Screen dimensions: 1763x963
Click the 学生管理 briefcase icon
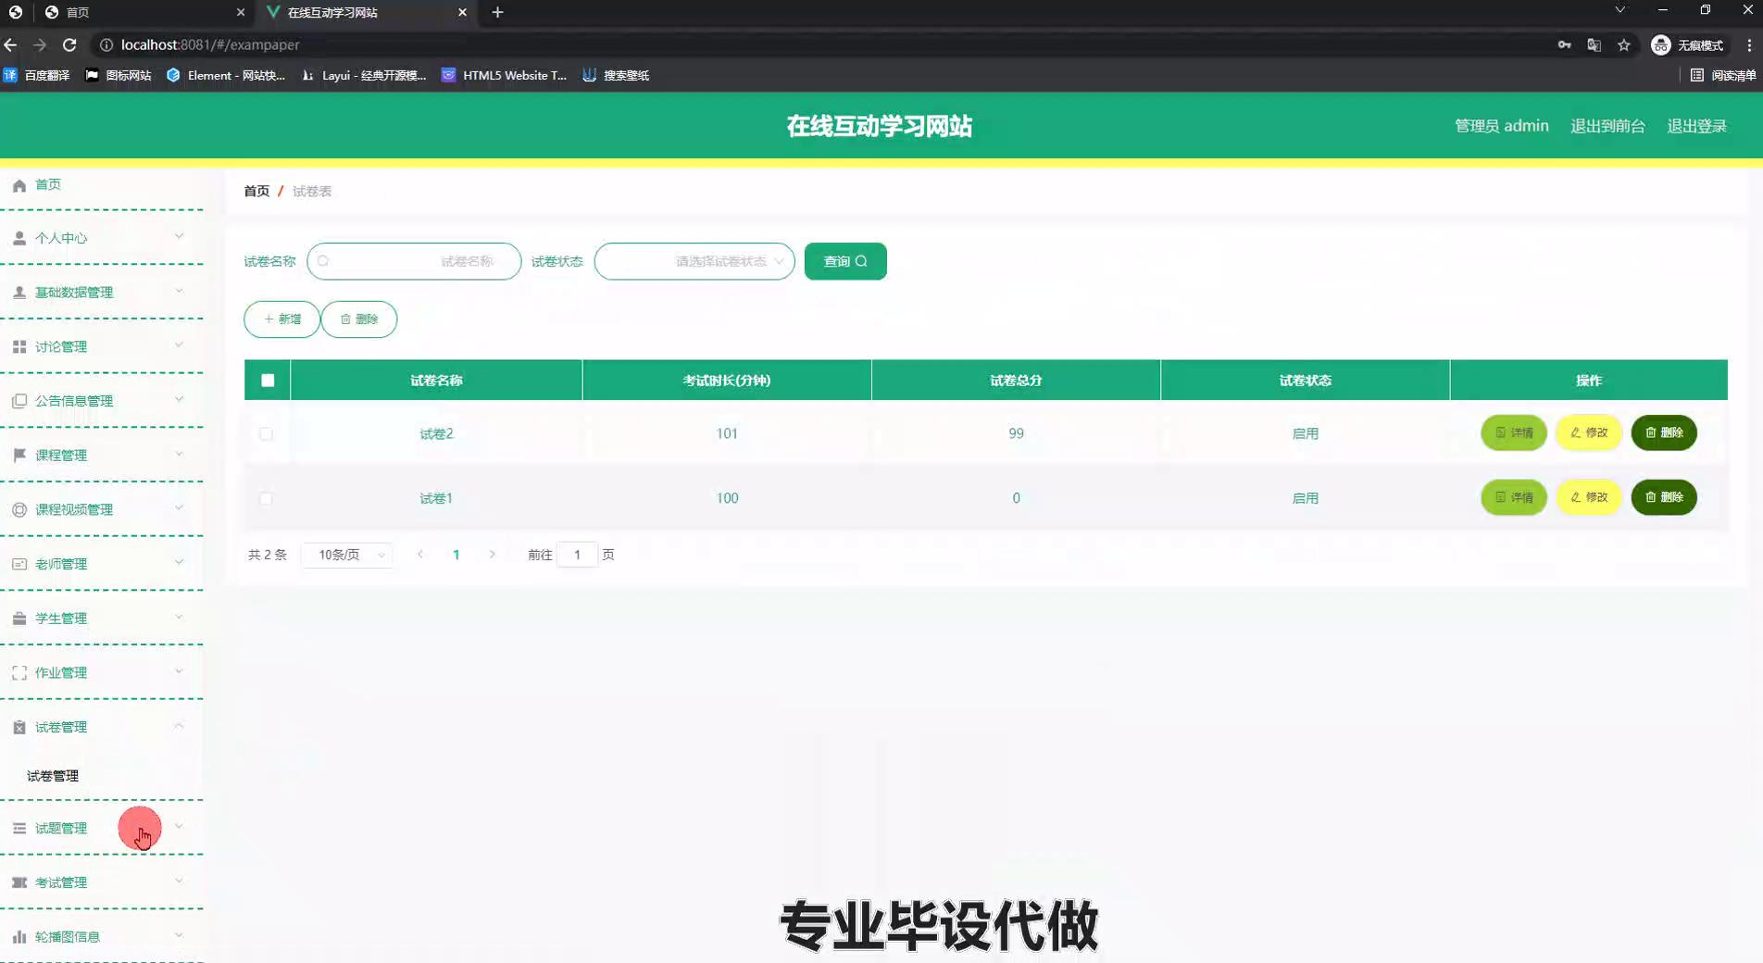coord(19,619)
